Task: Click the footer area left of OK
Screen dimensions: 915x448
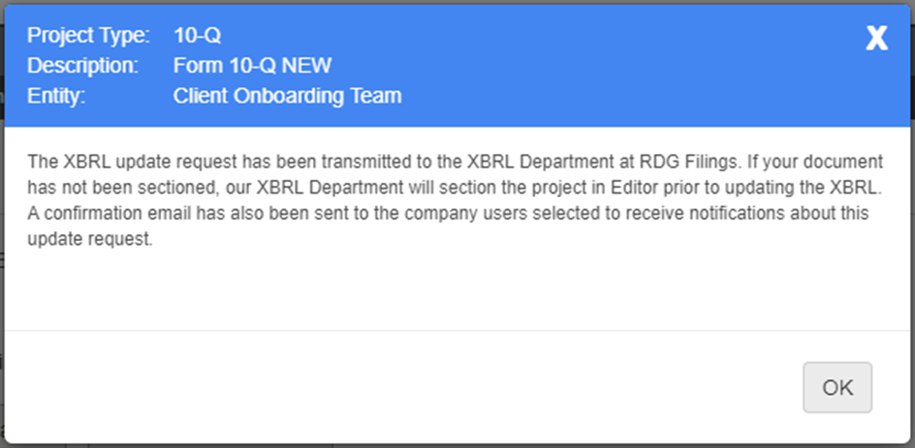Action: tap(388, 387)
